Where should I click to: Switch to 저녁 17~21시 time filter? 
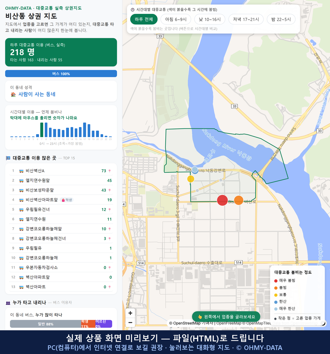(x=246, y=19)
